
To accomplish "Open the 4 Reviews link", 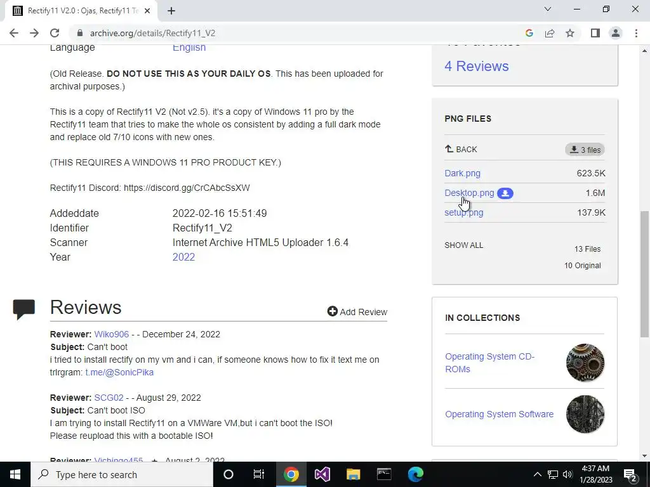I will pos(476,66).
